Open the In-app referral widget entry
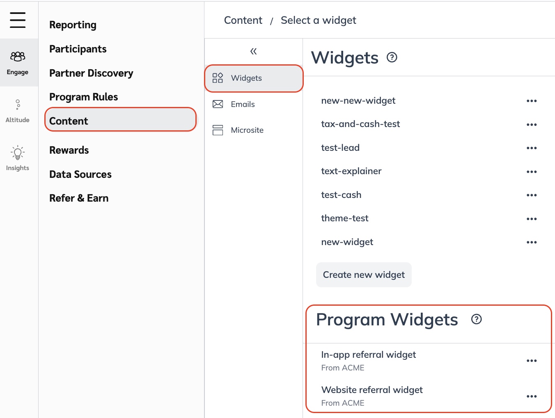The width and height of the screenshot is (555, 418). coord(368,355)
